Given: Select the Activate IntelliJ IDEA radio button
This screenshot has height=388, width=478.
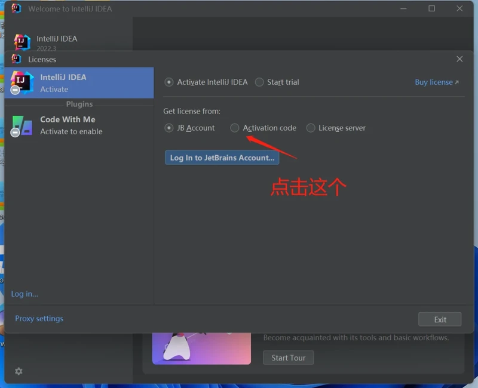Looking at the screenshot, I should coord(169,82).
